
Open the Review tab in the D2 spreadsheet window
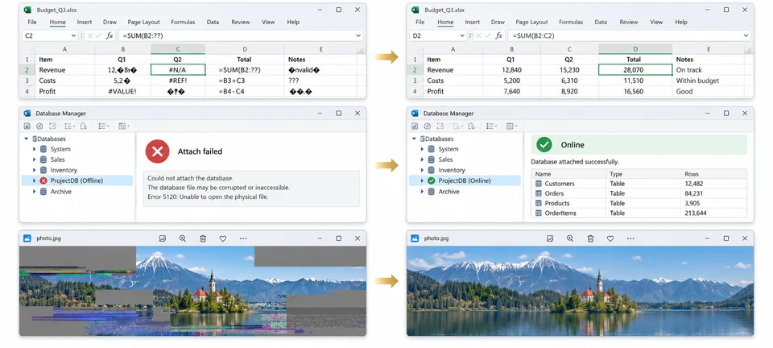[629, 23]
